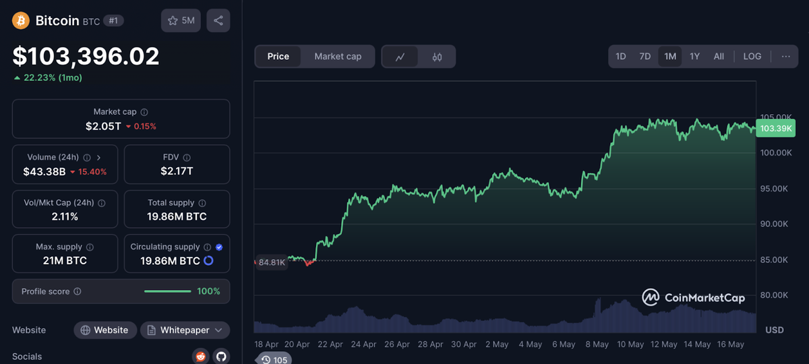809x364 pixels.
Task: Click Circulating supply info icon
Action: pos(208,247)
